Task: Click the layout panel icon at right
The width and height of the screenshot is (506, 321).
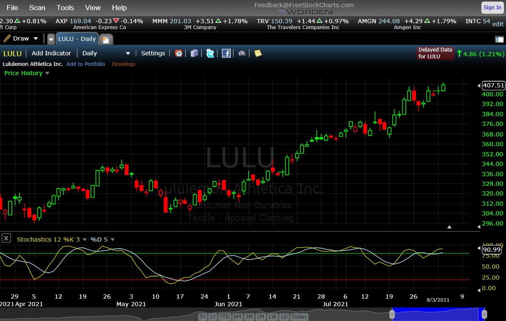Action: tap(499, 39)
